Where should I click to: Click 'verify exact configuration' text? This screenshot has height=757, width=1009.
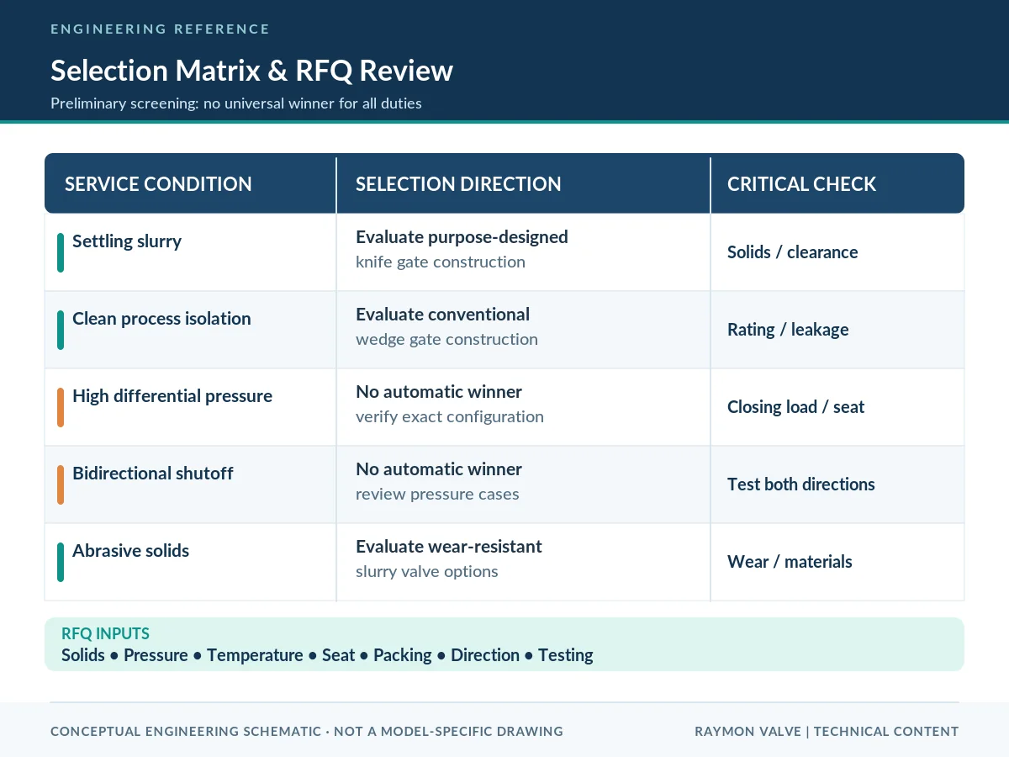coord(450,417)
